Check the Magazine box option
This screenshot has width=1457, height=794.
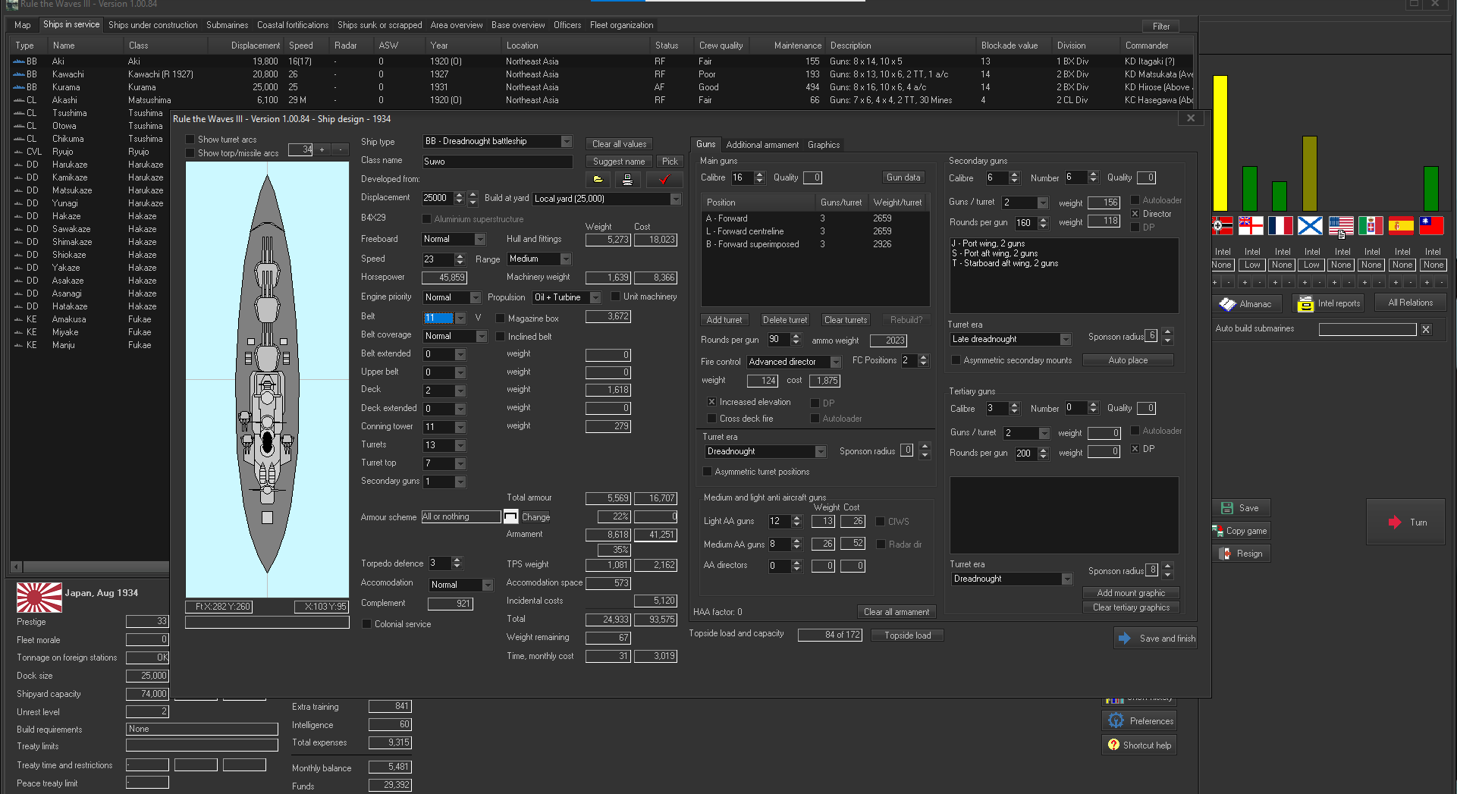coord(501,319)
